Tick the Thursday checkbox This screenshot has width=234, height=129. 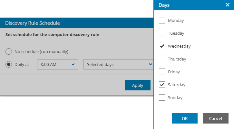(162, 59)
